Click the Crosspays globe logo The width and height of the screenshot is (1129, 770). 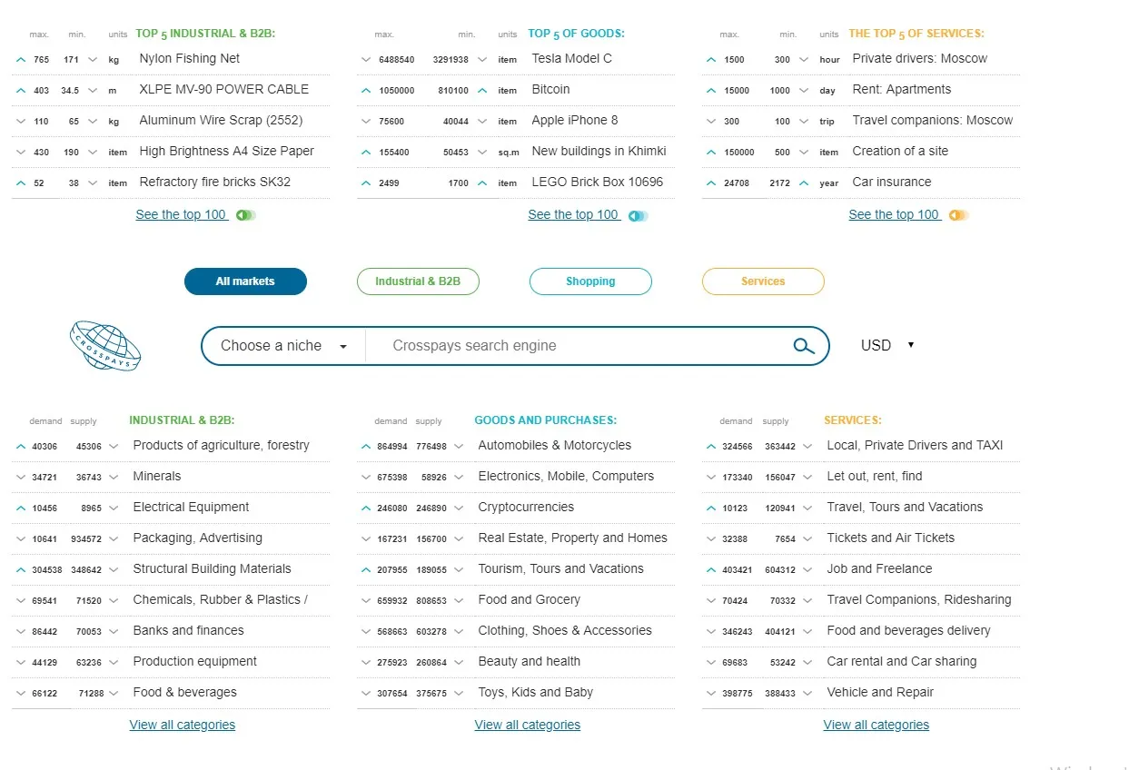coord(105,345)
